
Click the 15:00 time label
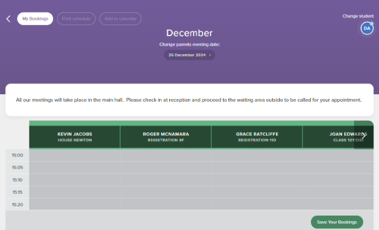(x=17, y=155)
